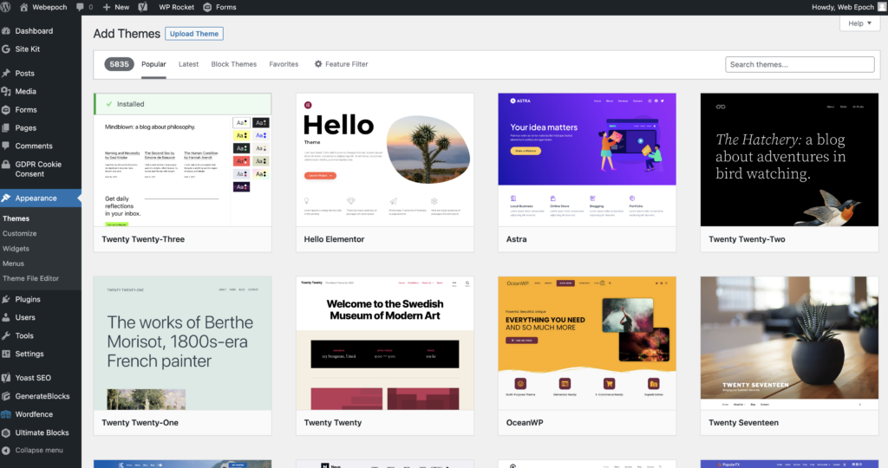
Task: Click the Dashboard gauge icon in sidebar
Action: (x=6, y=30)
